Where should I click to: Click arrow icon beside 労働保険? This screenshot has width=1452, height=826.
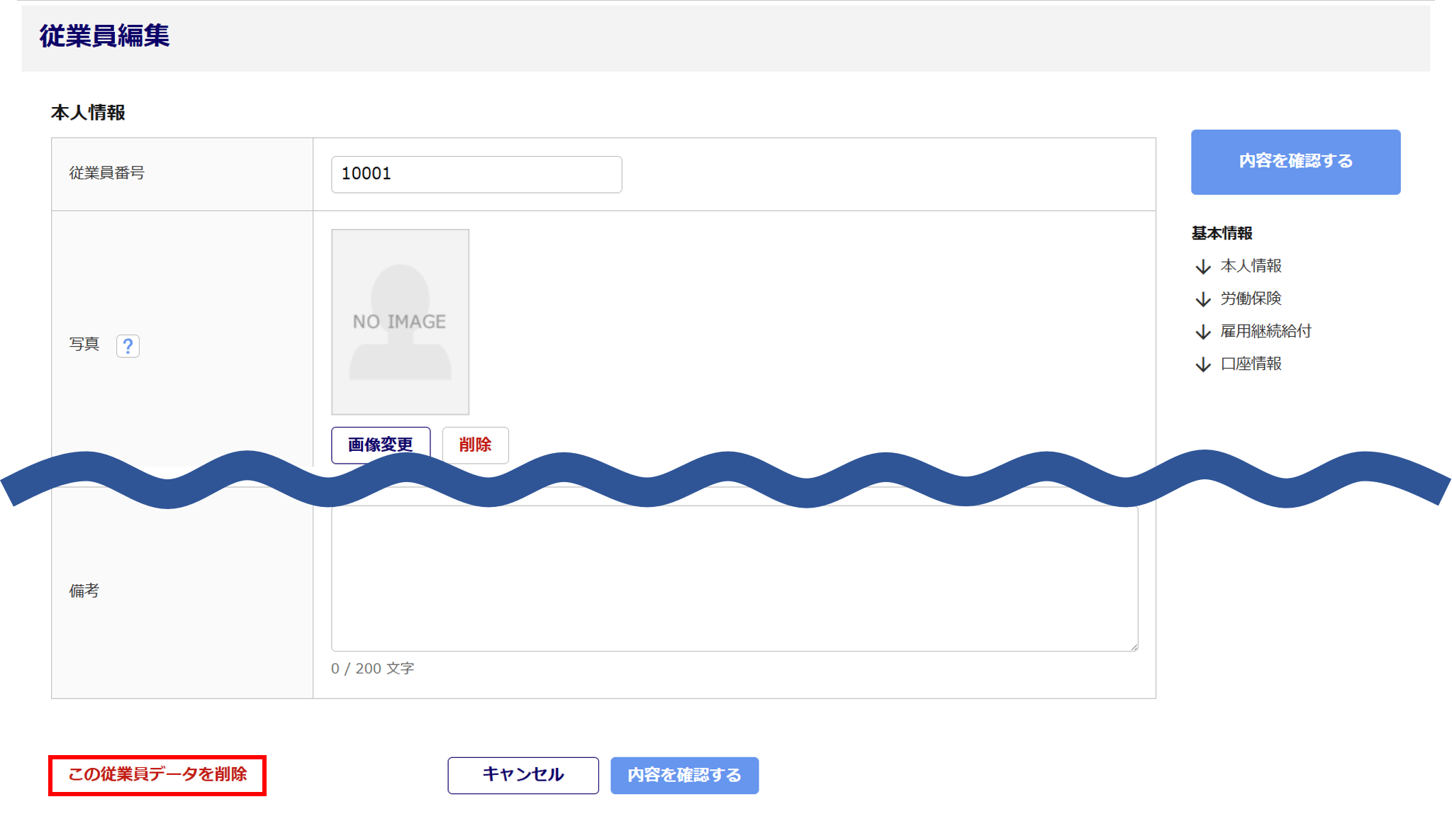pos(1202,299)
